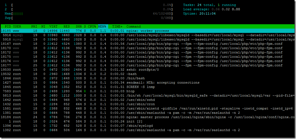Image resolution: width=296 pixels, height=139 pixels.
Task: Select the php-cgi row PID 18170
Action: 148,48
